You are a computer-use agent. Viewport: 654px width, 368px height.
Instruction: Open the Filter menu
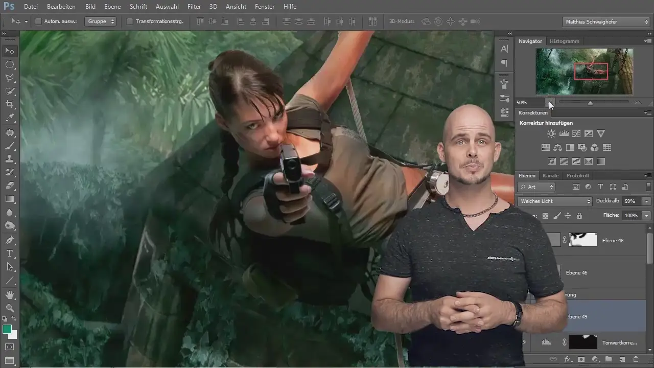[x=194, y=7]
